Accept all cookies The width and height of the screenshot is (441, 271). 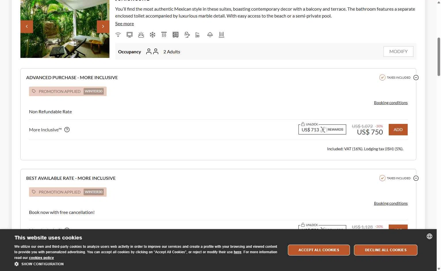coord(319,250)
